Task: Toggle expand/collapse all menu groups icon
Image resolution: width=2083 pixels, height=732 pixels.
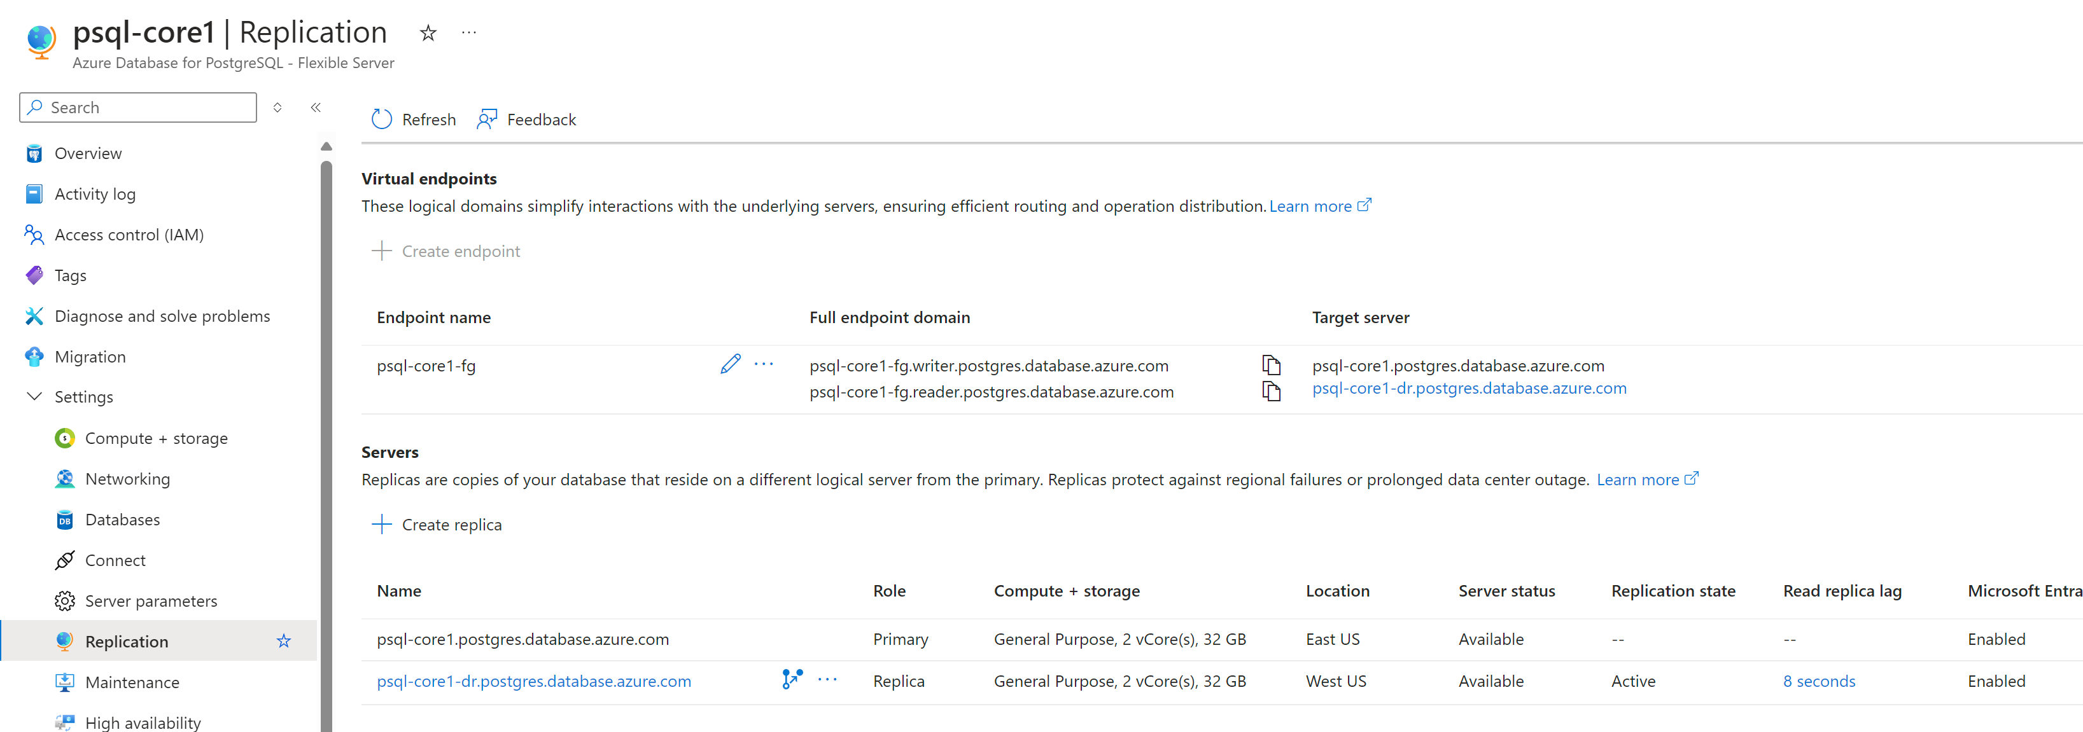Action: pyautogui.click(x=277, y=107)
